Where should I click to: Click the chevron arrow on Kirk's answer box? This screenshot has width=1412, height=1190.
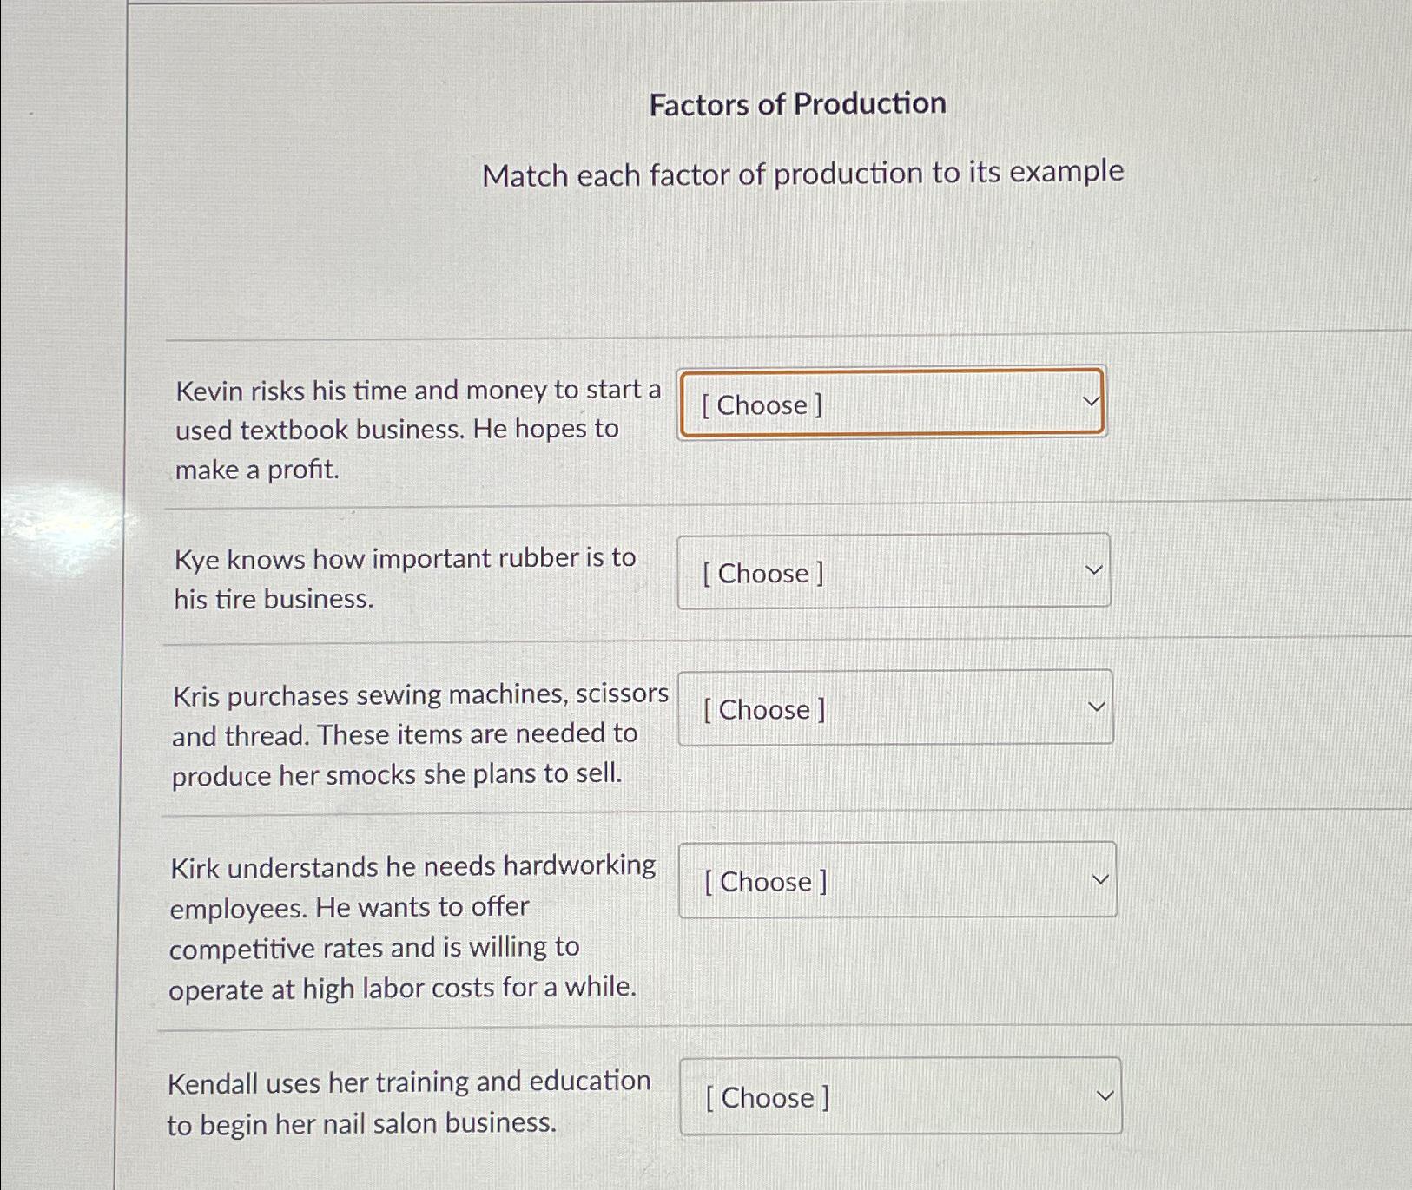tap(1100, 878)
